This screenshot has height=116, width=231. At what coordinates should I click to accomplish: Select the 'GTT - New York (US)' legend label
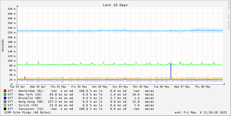click(25, 94)
